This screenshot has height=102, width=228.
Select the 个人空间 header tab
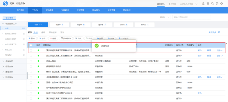point(172,4)
